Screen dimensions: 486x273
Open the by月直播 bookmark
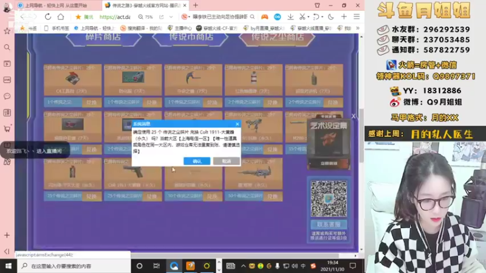(264, 28)
